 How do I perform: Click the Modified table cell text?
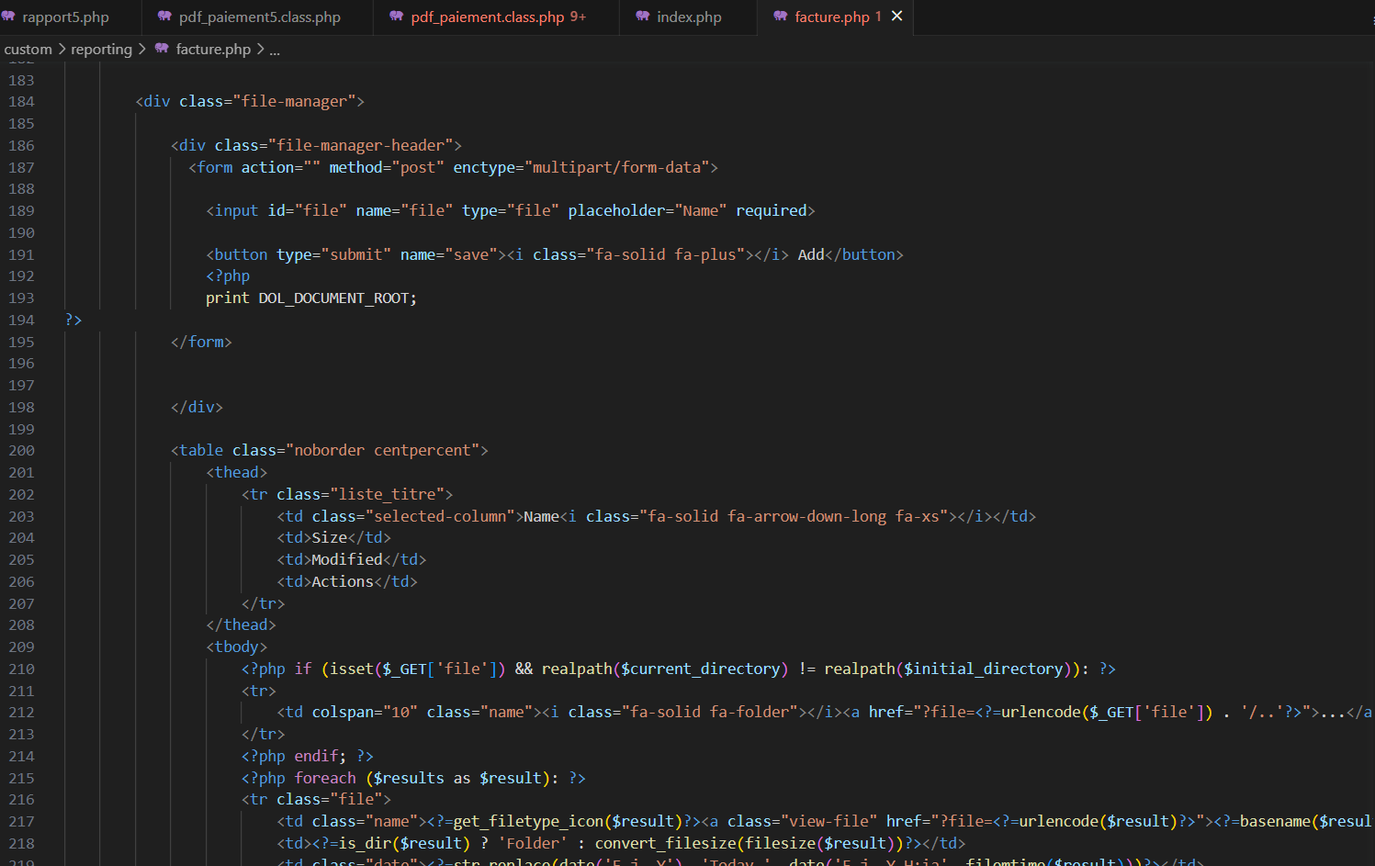coord(346,560)
